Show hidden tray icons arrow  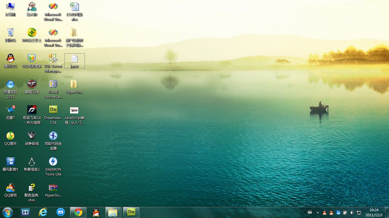click(318, 213)
